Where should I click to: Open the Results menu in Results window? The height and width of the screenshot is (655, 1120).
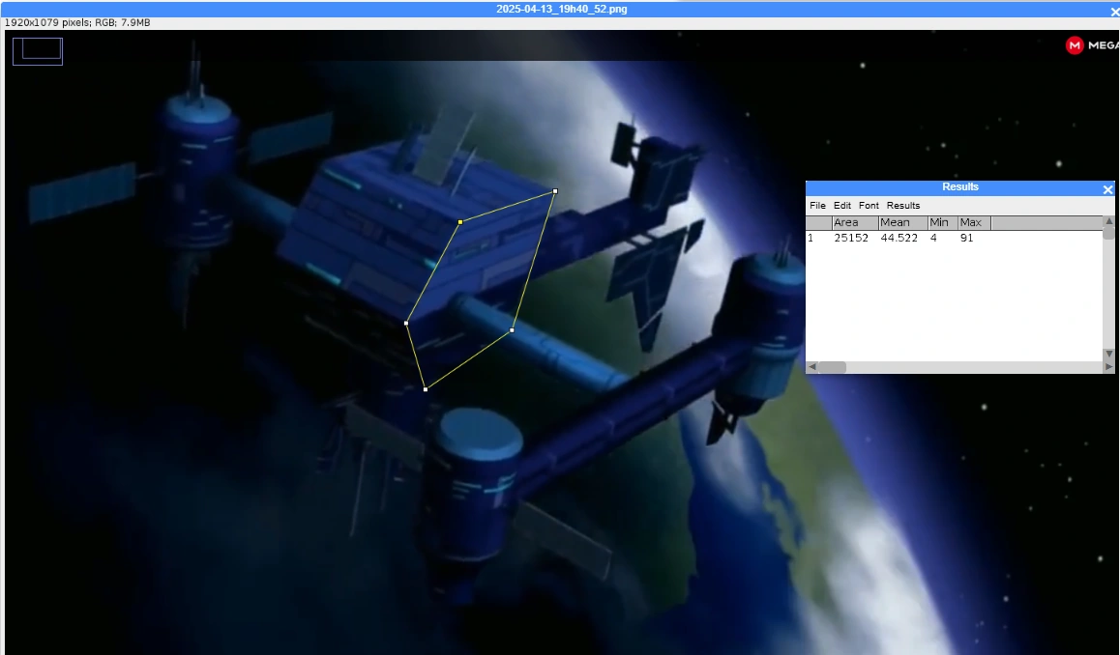[902, 206]
